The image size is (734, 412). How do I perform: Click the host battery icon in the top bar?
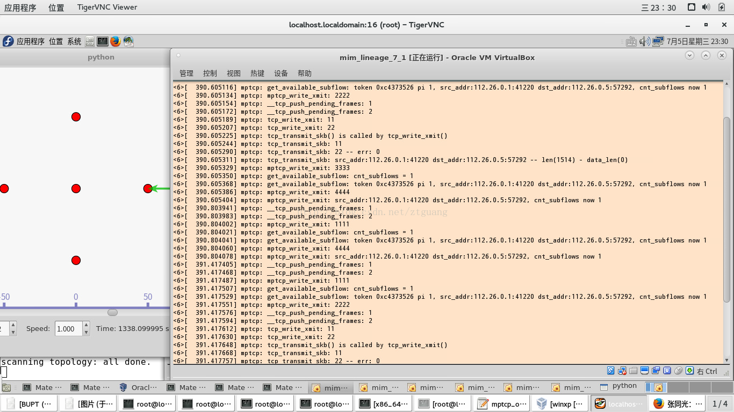pyautogui.click(x=722, y=7)
